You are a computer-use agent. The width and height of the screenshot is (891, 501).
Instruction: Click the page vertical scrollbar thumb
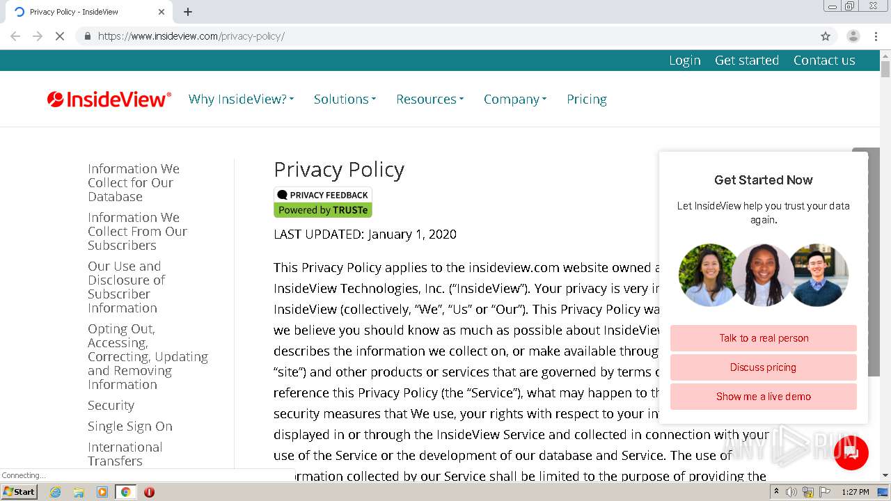(885, 69)
